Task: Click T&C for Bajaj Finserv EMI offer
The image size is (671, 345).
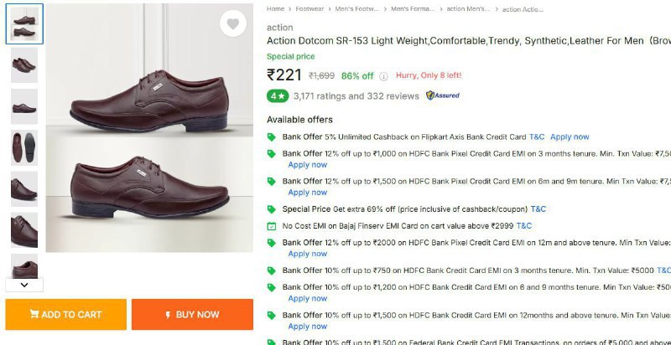Action: click(524, 226)
